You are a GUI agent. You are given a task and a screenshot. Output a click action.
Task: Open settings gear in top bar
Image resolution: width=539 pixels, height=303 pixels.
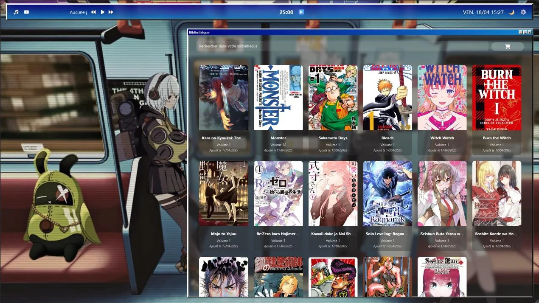[523, 12]
